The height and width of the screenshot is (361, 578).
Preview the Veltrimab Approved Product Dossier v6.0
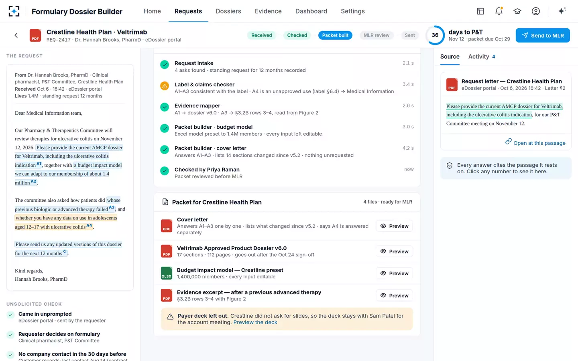[x=394, y=251]
